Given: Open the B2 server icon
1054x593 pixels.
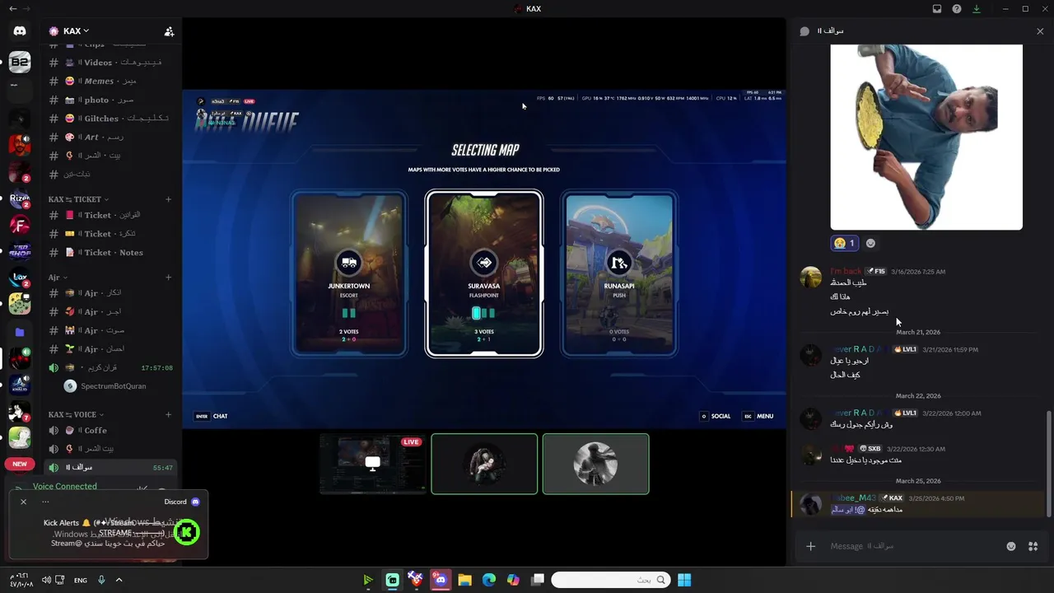Looking at the screenshot, I should click(x=20, y=61).
